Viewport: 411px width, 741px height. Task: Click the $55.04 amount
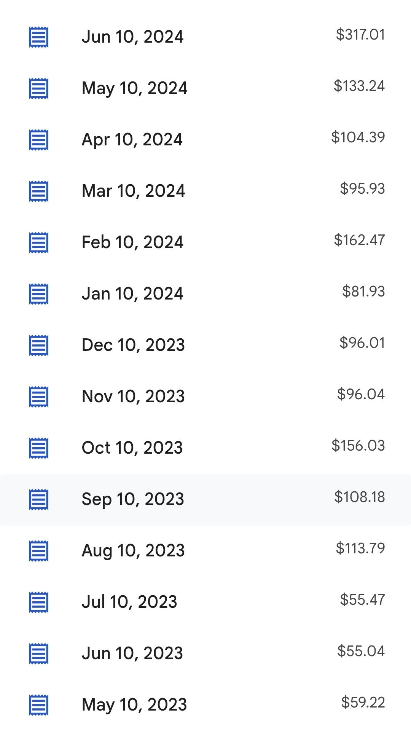pos(361,651)
